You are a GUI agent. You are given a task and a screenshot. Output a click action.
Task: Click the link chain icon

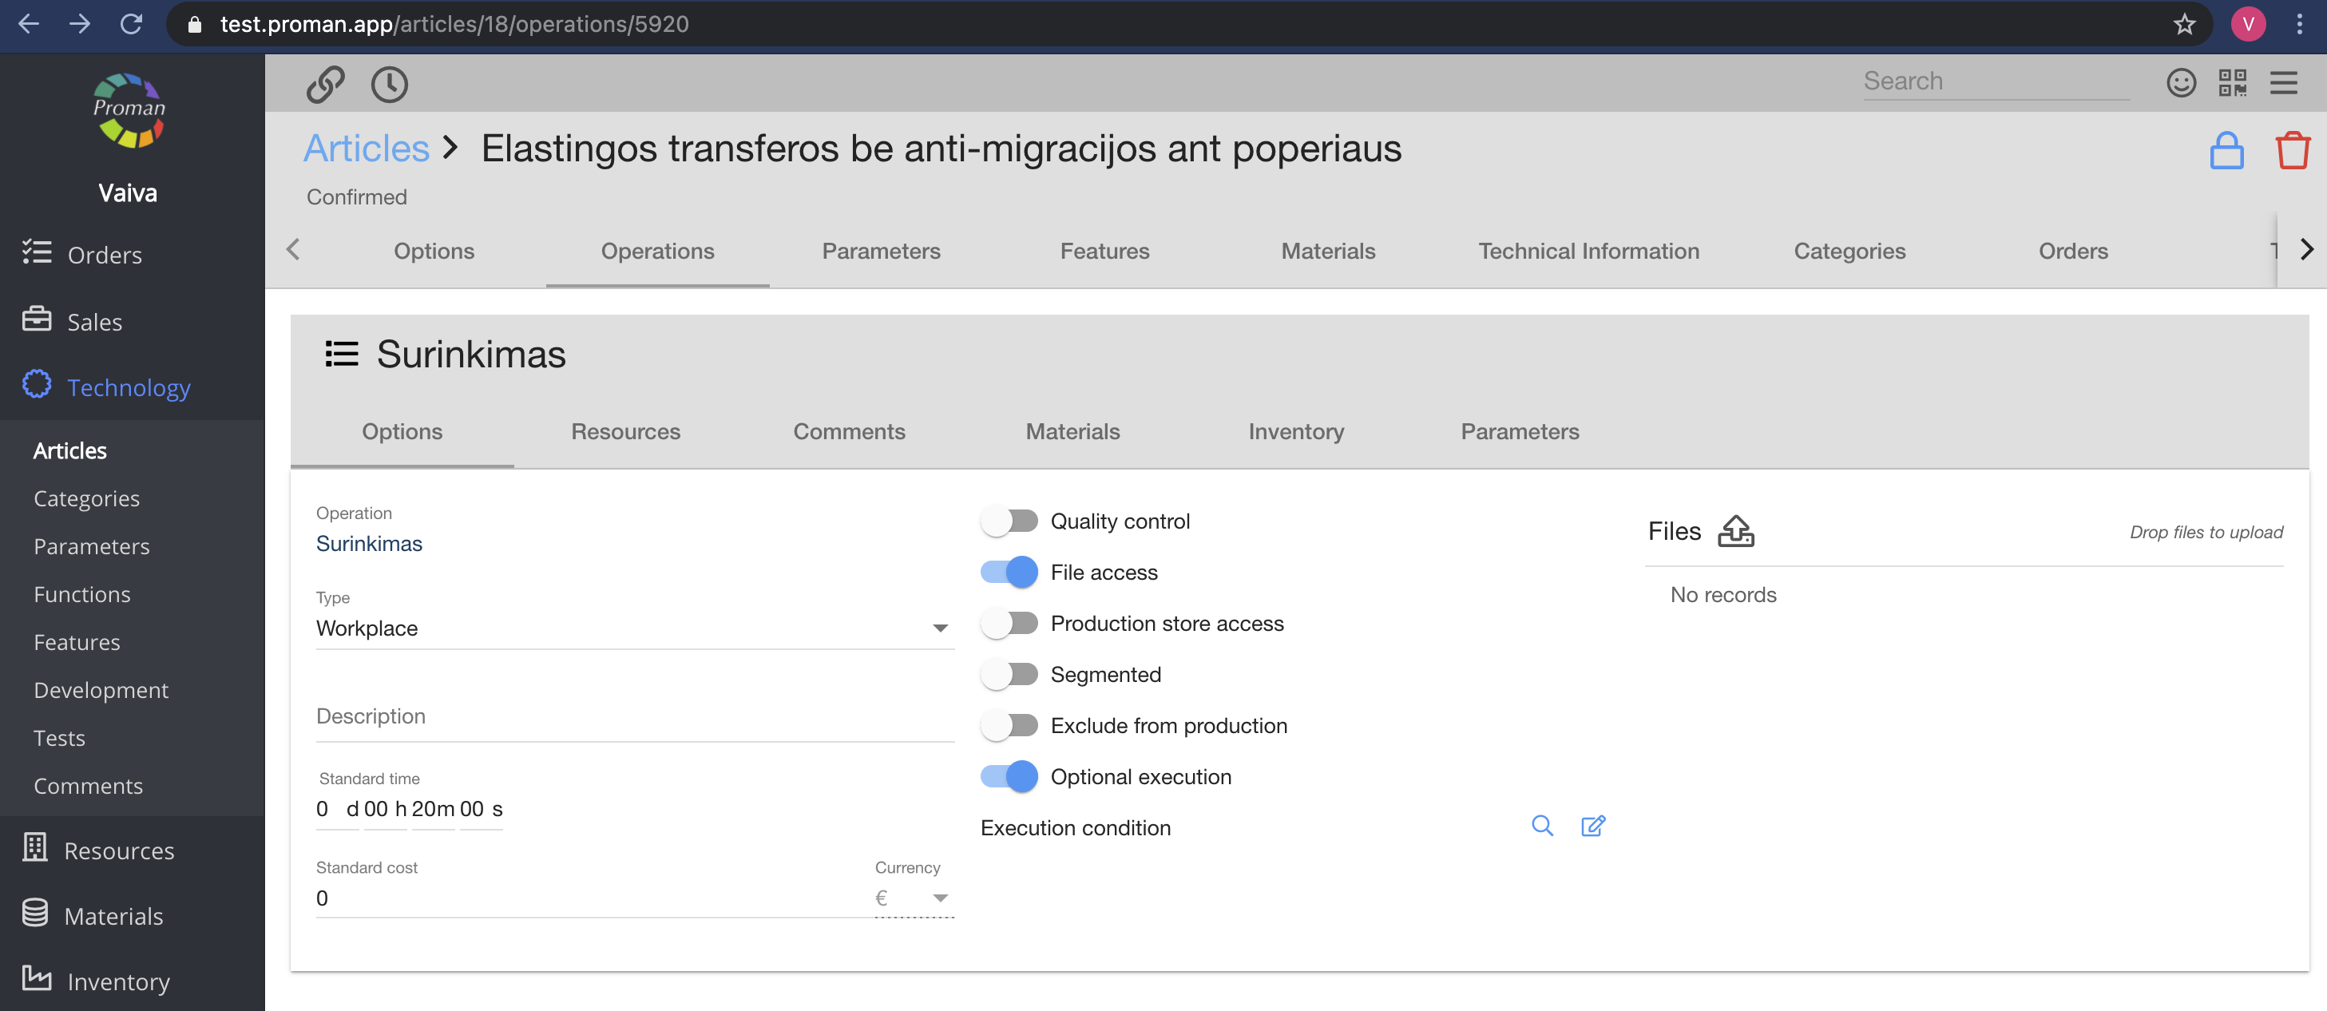click(x=324, y=84)
